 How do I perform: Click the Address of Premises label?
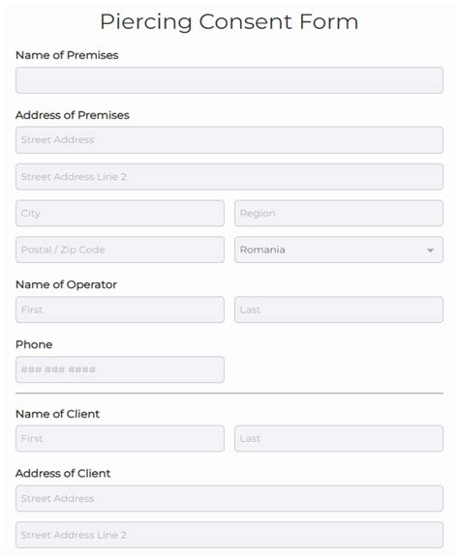pos(73,115)
